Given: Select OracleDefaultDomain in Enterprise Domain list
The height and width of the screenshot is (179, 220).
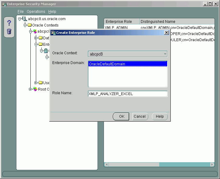Looking at the screenshot, I should pyautogui.click(x=128, y=64).
